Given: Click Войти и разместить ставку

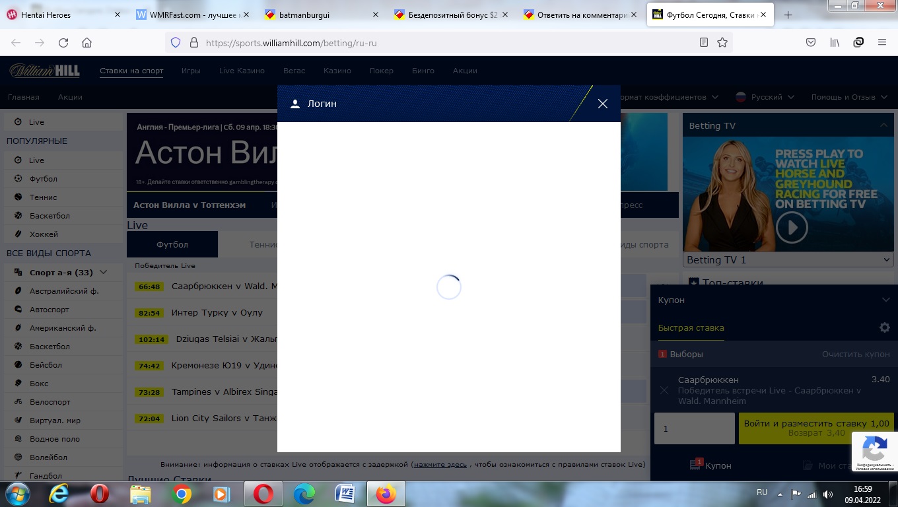Looking at the screenshot, I should (816, 428).
